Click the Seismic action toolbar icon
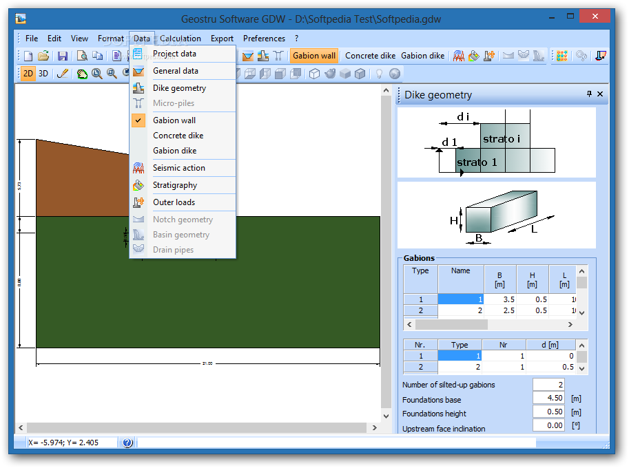 coord(459,56)
